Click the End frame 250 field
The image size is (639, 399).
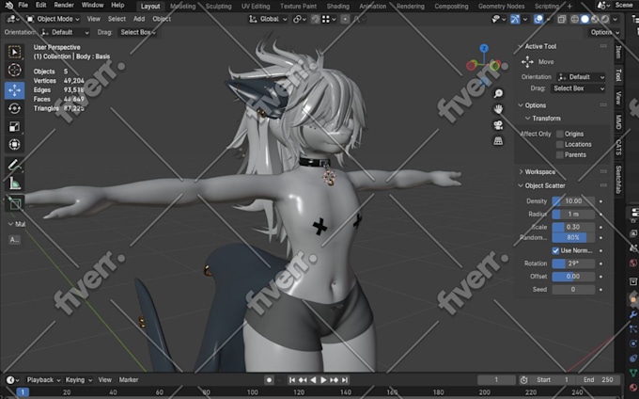coord(599,380)
